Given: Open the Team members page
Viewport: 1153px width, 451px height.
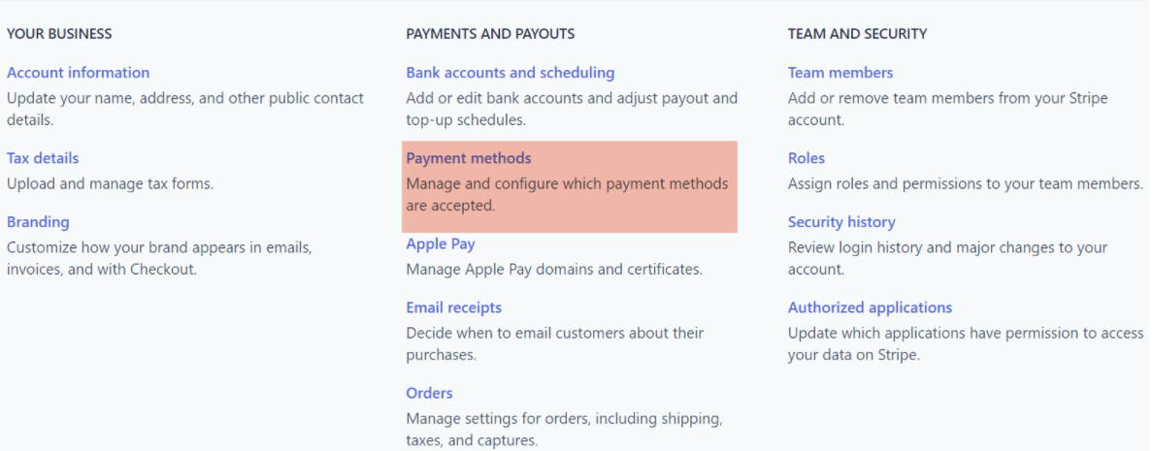Looking at the screenshot, I should [x=840, y=73].
